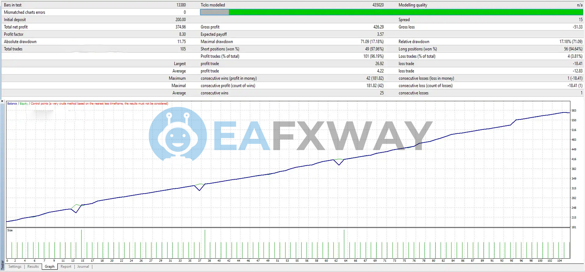Select the Long positions value 56 (94.64%)
This screenshot has height=272, width=585.
pyautogui.click(x=573, y=49)
